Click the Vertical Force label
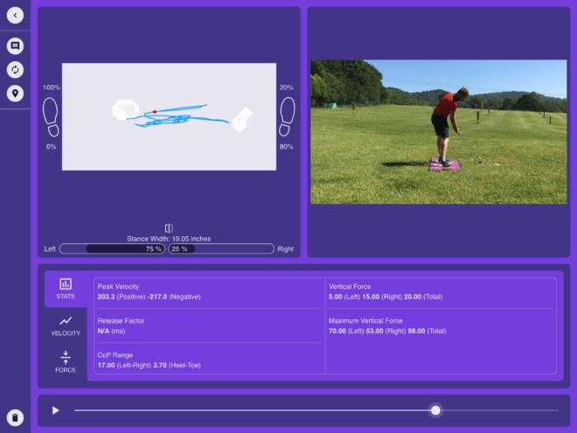The image size is (577, 433). [350, 286]
